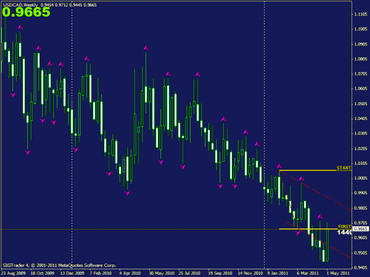Click the 1.0705 price axis label

[361, 74]
